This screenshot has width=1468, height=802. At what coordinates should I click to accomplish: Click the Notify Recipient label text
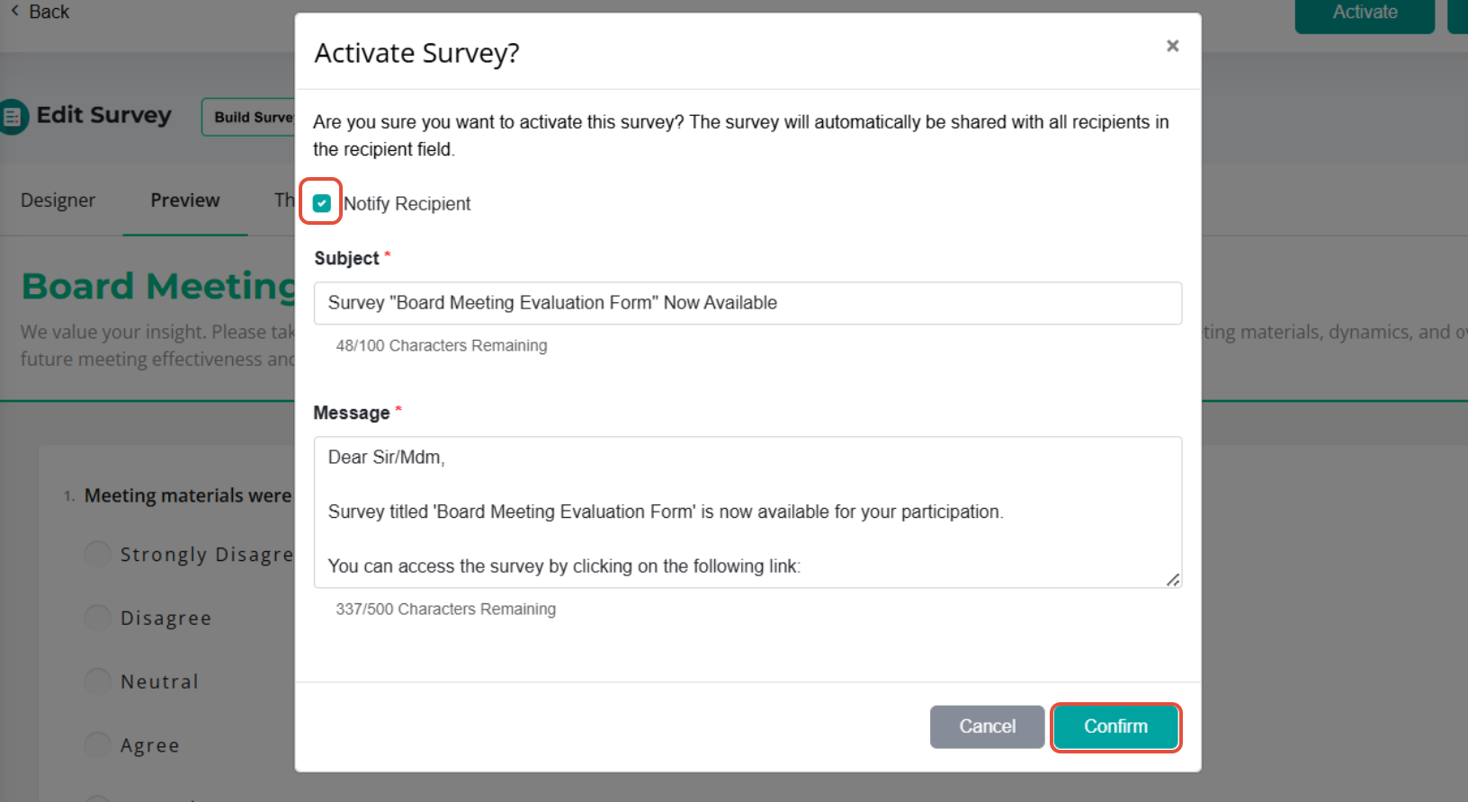(x=407, y=204)
